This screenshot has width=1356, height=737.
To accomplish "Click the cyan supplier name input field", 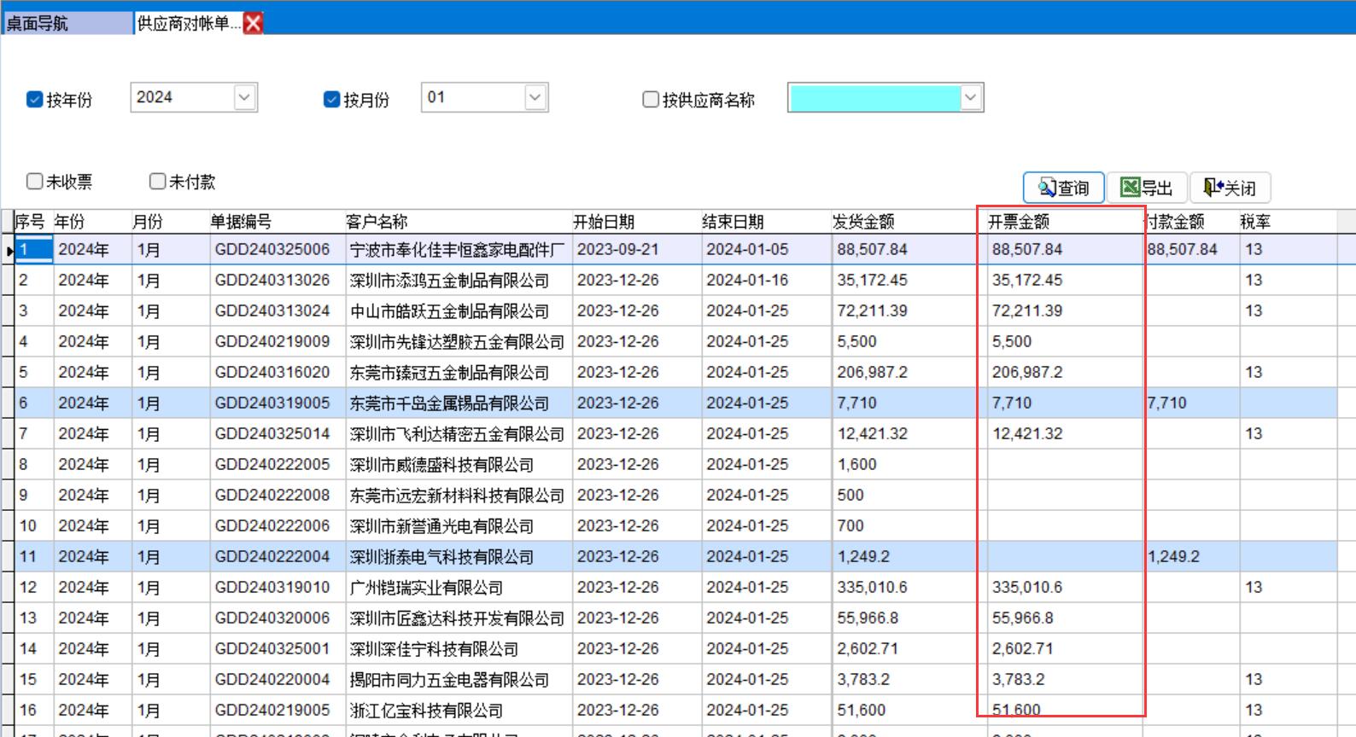I will [x=874, y=97].
